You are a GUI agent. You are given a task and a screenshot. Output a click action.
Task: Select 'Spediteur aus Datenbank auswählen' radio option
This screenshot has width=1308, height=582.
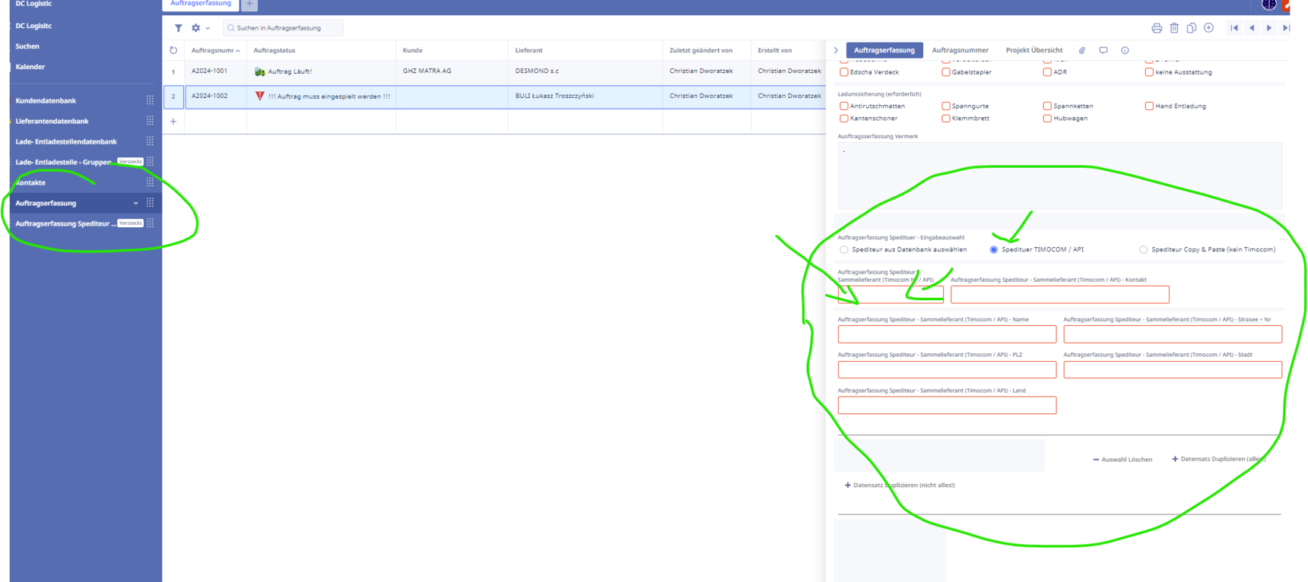843,250
